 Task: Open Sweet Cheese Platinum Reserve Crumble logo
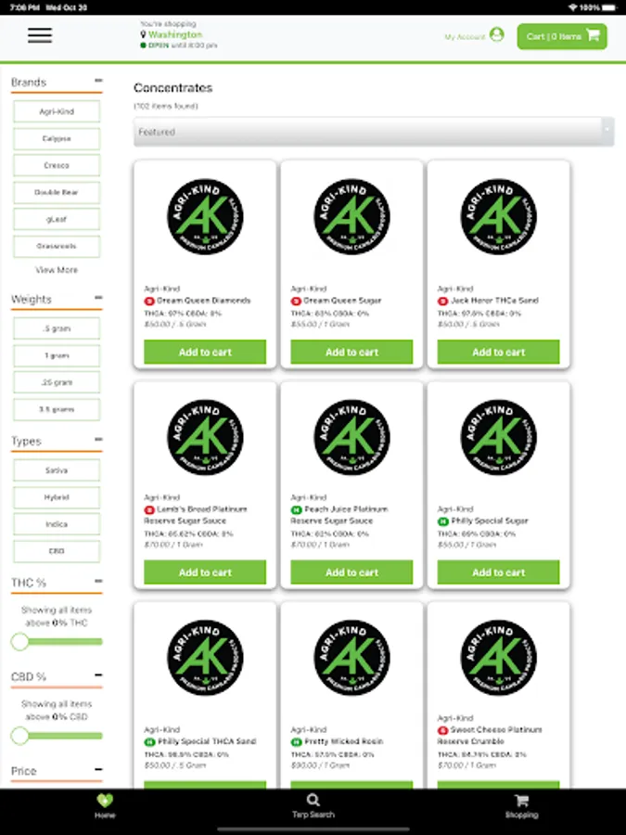coord(499,658)
